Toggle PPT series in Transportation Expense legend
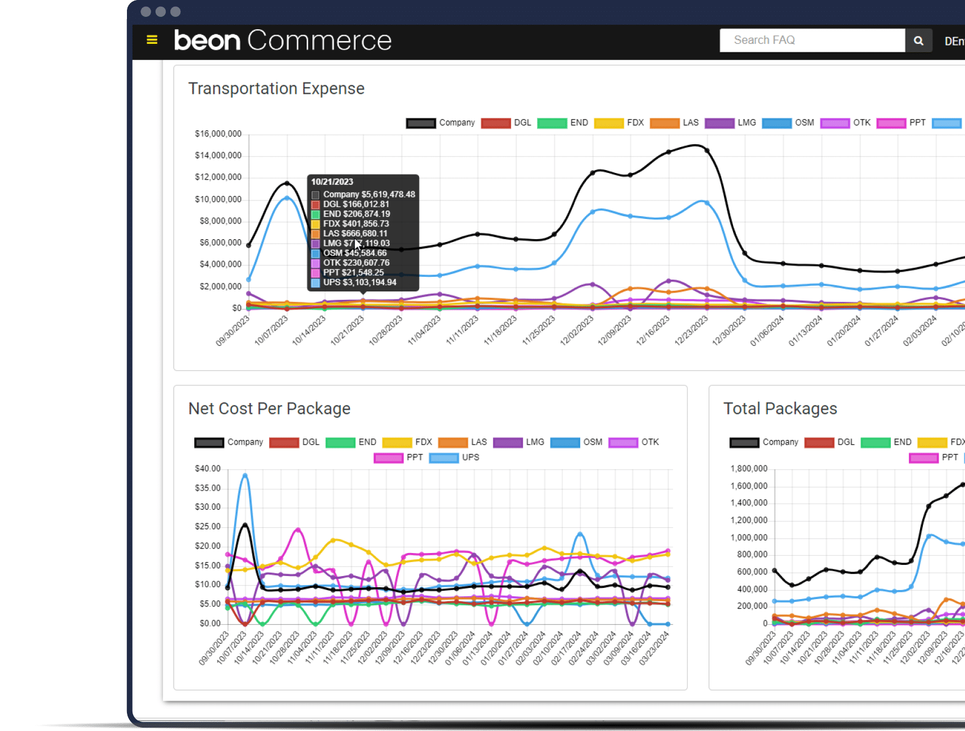 tap(901, 123)
